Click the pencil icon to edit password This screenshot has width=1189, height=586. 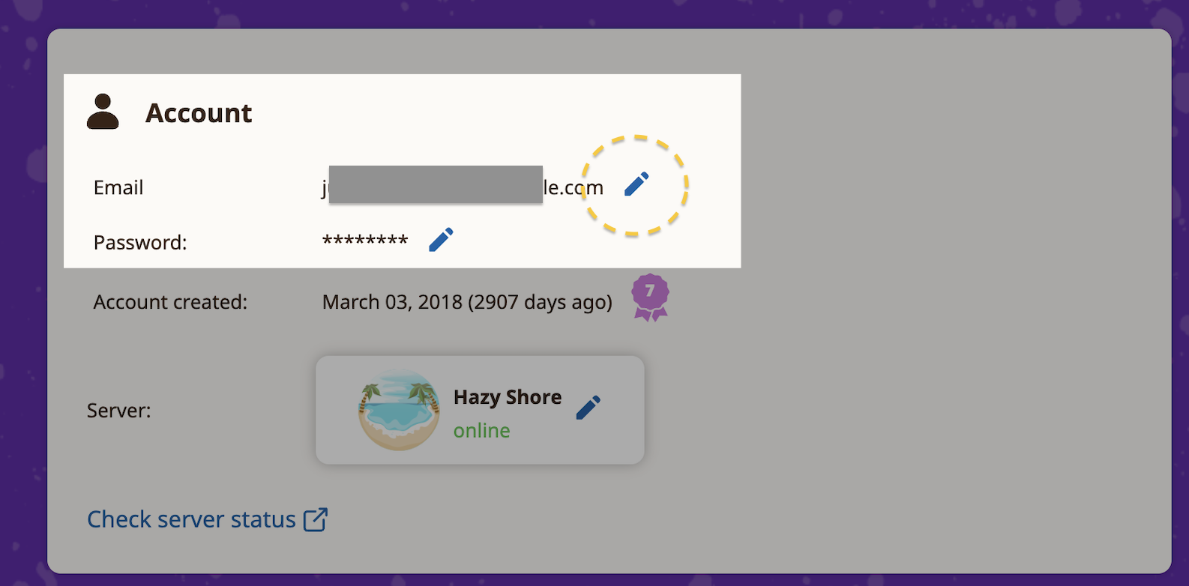pyautogui.click(x=441, y=240)
